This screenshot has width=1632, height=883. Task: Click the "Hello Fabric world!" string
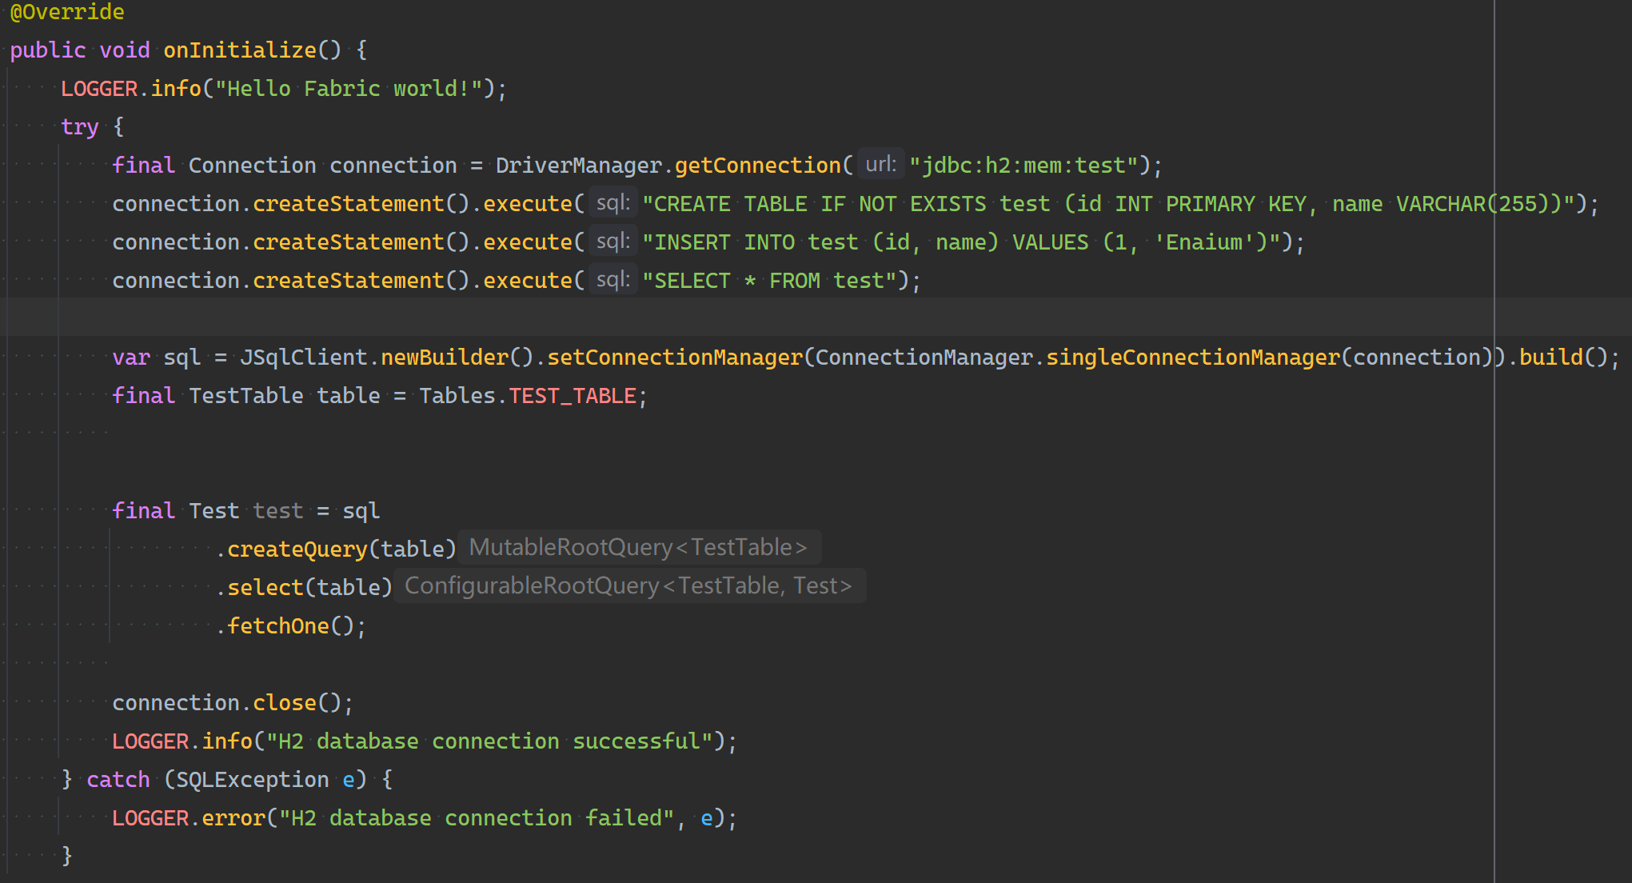[x=348, y=89]
